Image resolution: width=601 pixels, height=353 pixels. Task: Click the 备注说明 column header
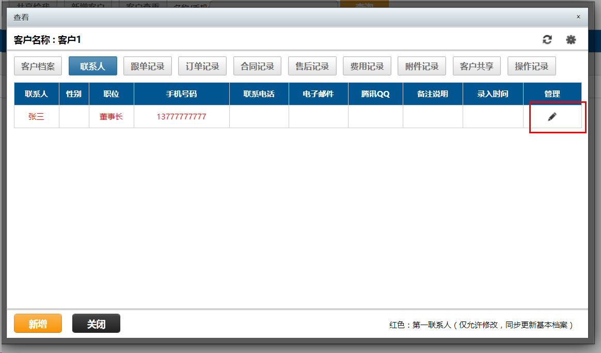(x=433, y=94)
